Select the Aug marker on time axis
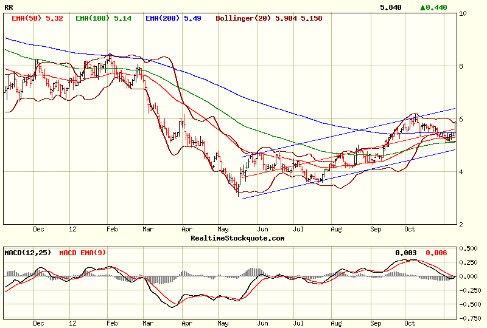 click(x=337, y=230)
